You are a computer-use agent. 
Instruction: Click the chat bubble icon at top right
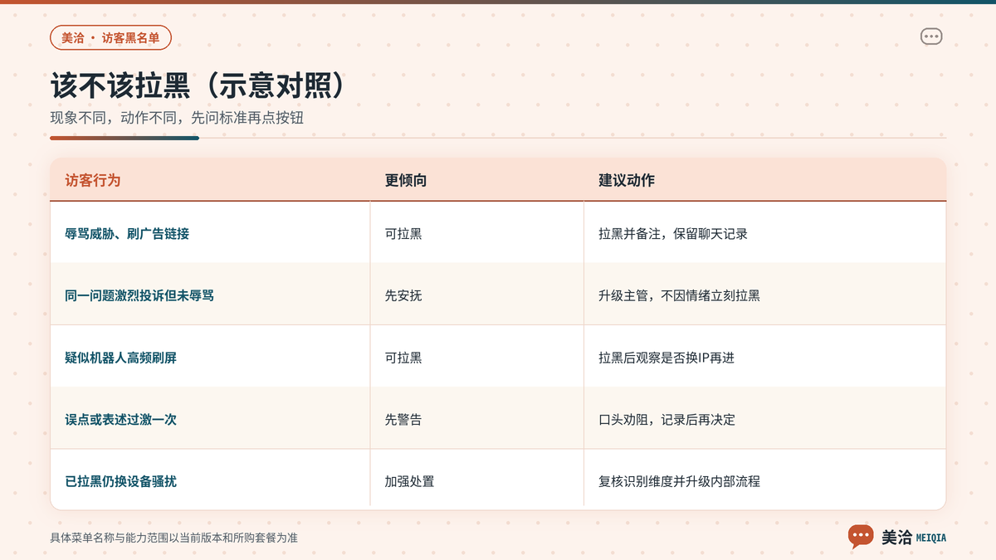point(931,37)
